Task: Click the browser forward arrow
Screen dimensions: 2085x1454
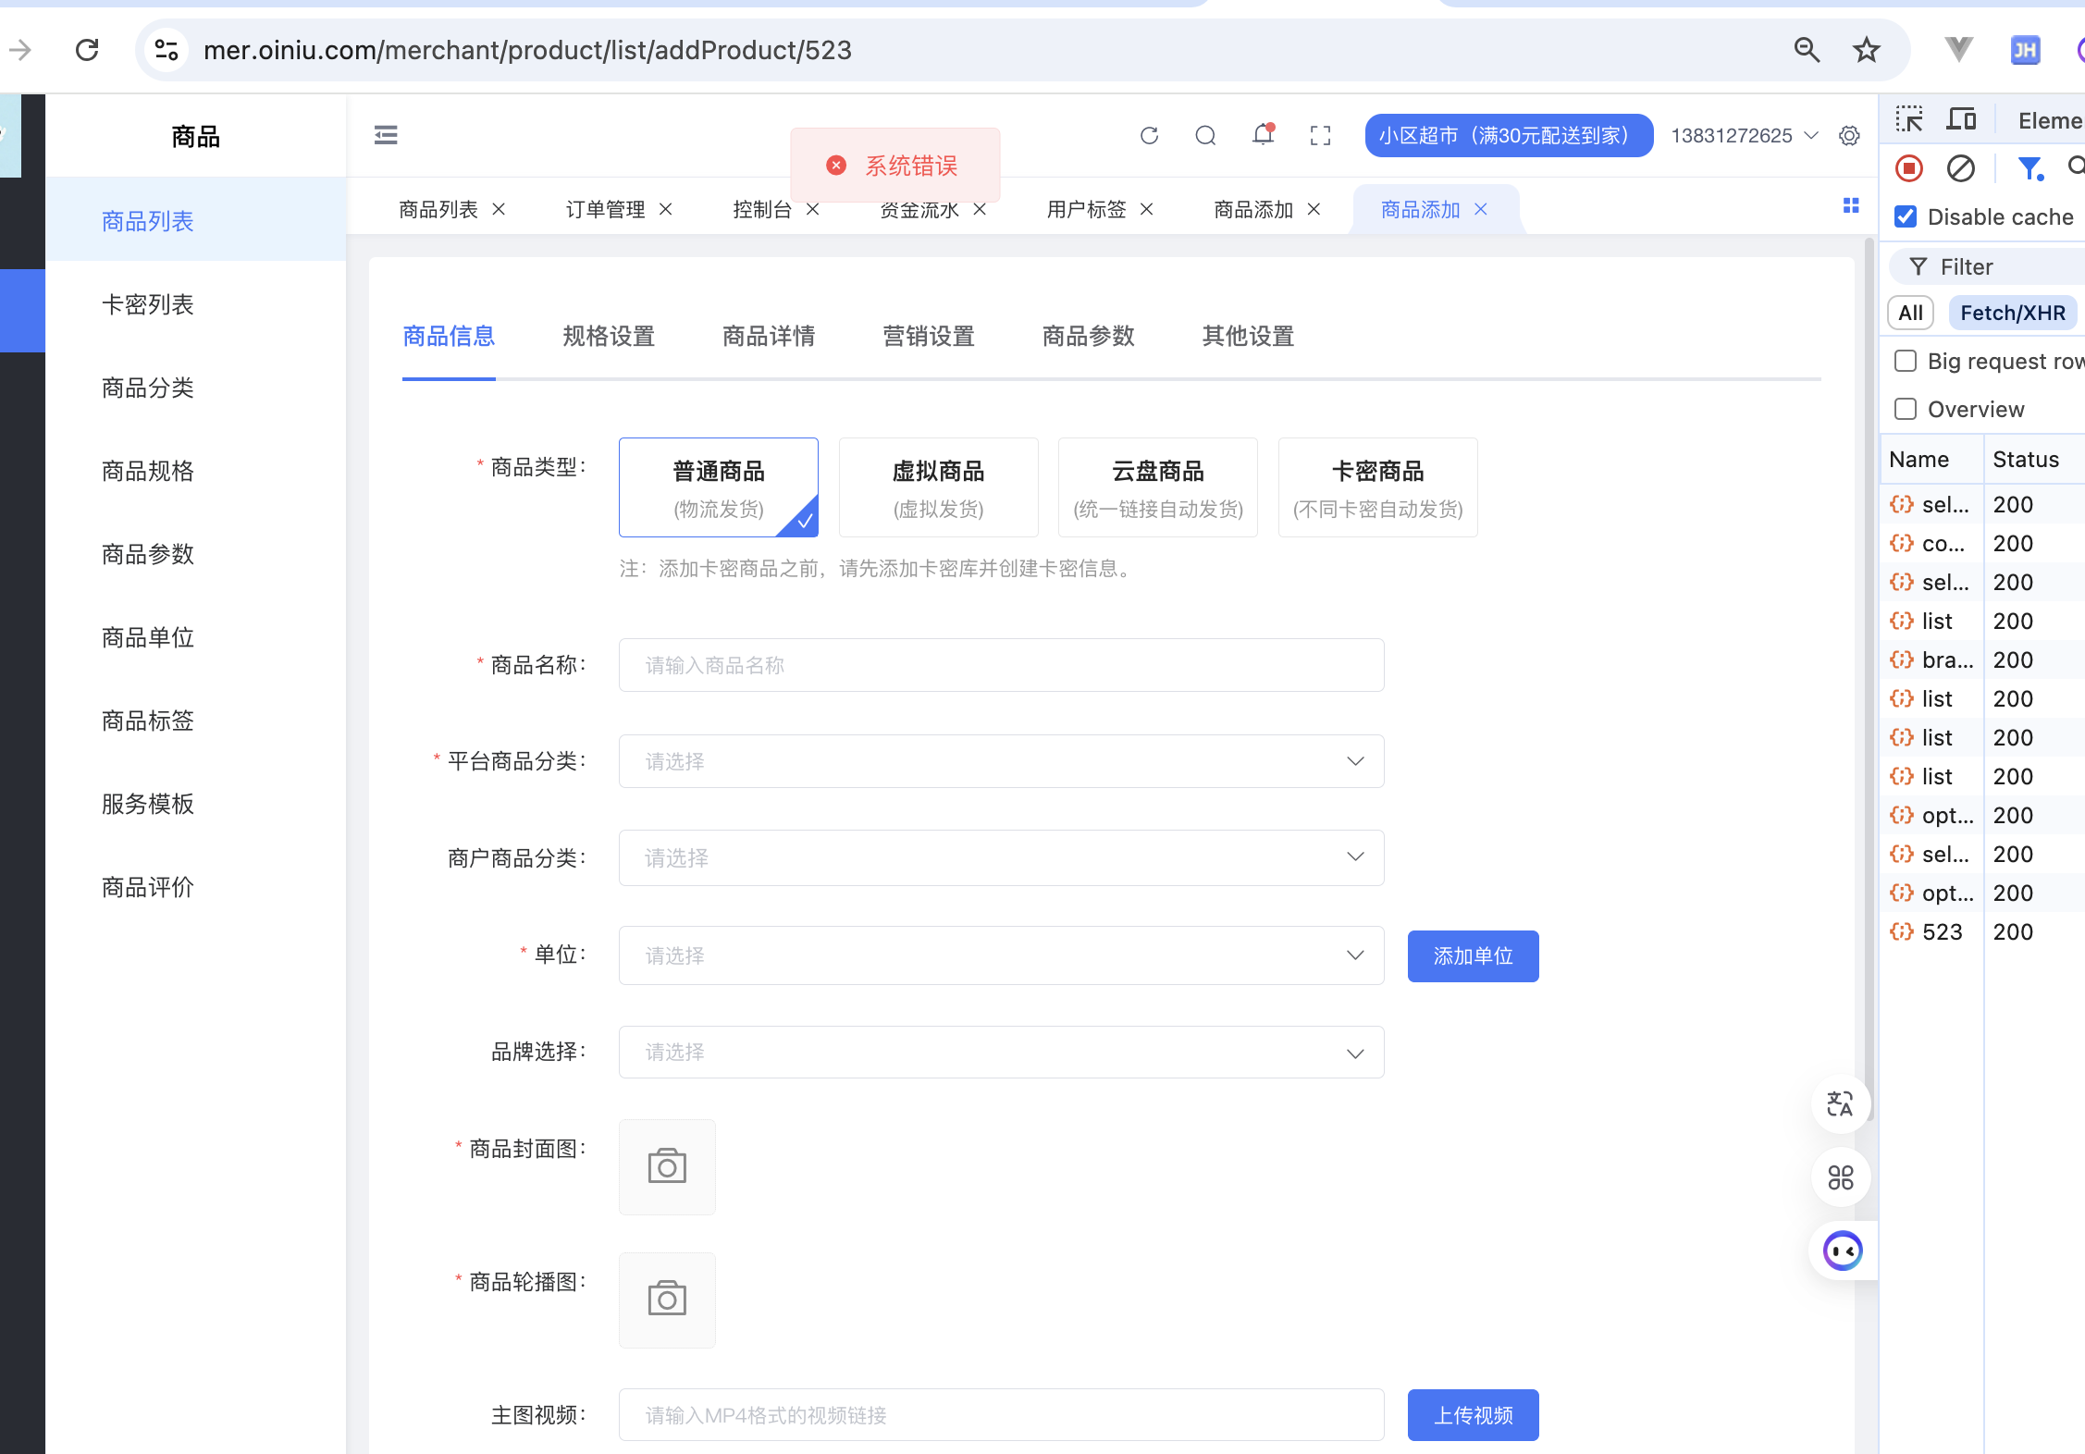Action: tap(19, 50)
